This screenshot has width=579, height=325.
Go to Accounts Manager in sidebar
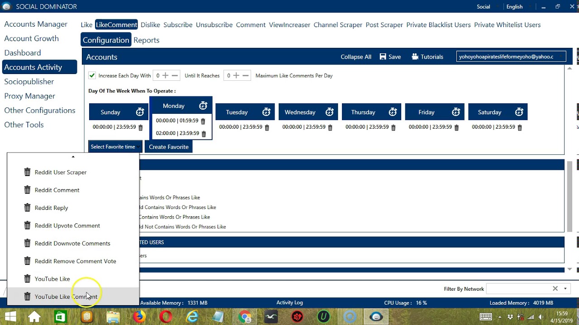coord(36,24)
